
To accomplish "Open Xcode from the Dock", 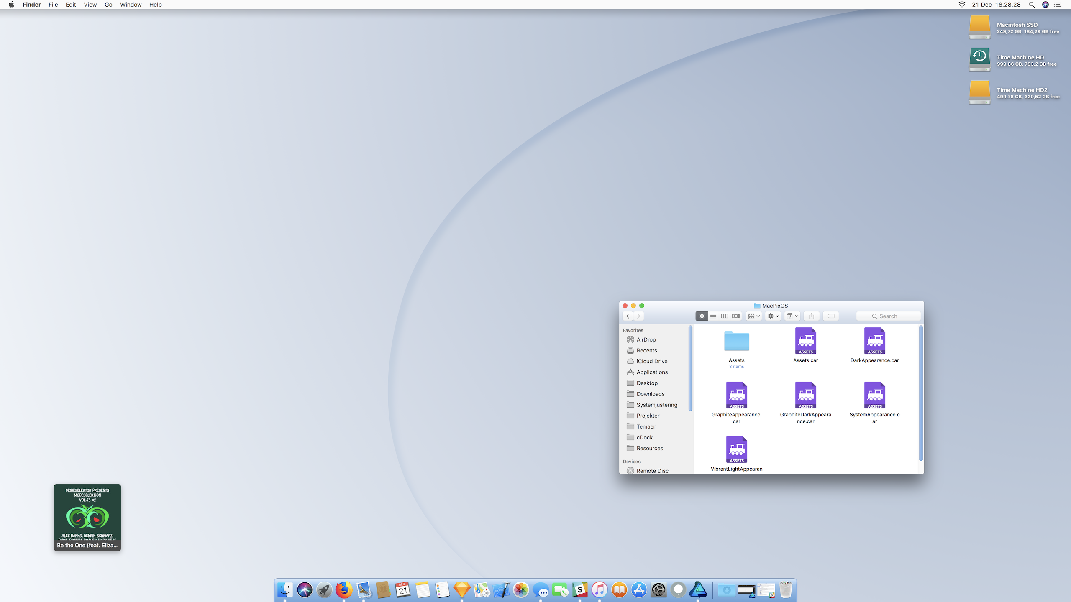I will pos(501,590).
